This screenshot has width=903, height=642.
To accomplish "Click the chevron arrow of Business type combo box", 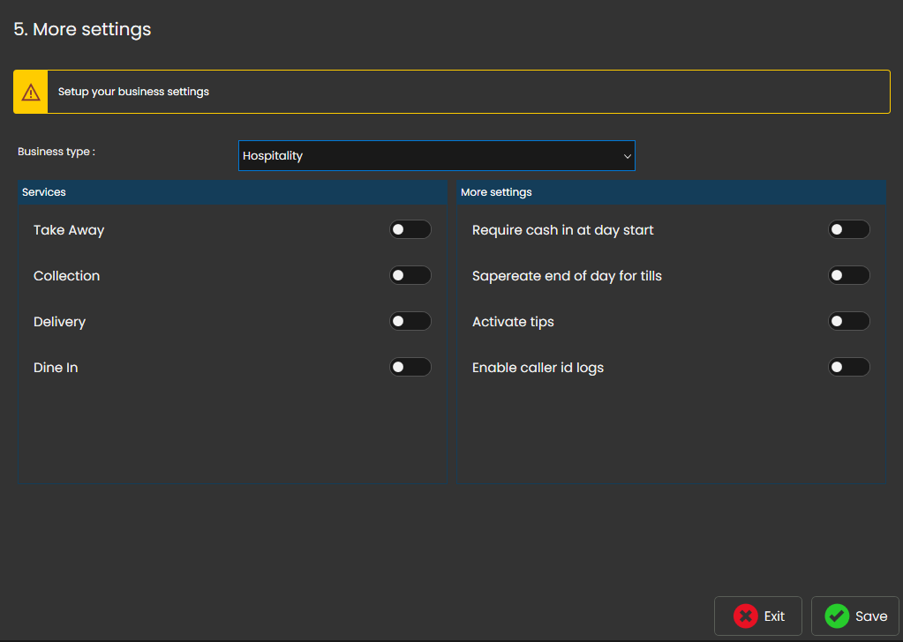I will point(627,156).
